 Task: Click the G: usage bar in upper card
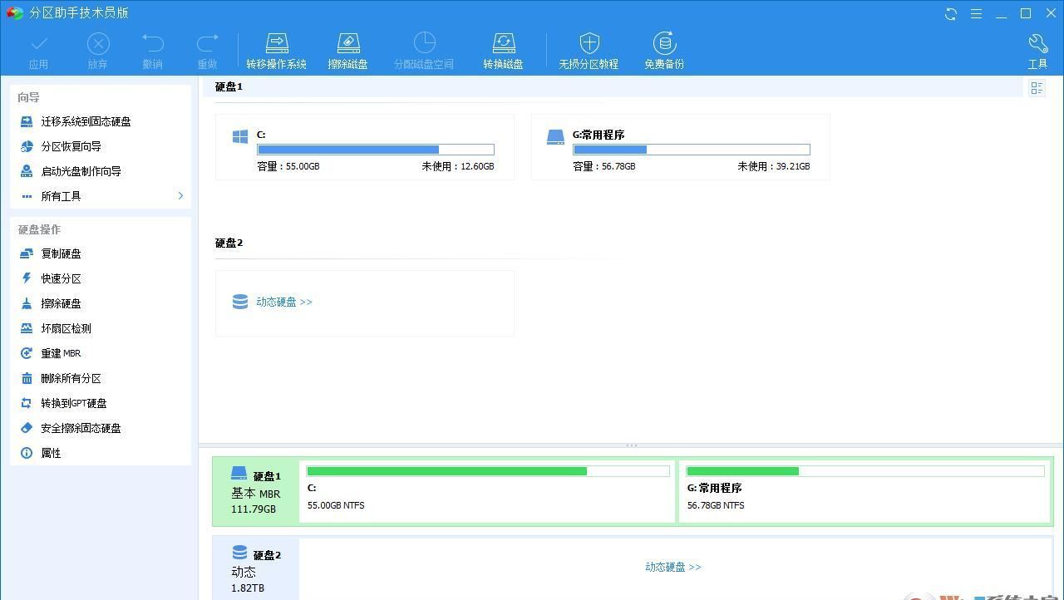692,150
